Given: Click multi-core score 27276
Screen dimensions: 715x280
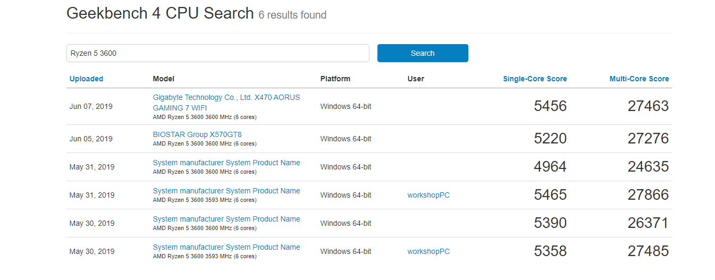Looking at the screenshot, I should click(x=648, y=139).
